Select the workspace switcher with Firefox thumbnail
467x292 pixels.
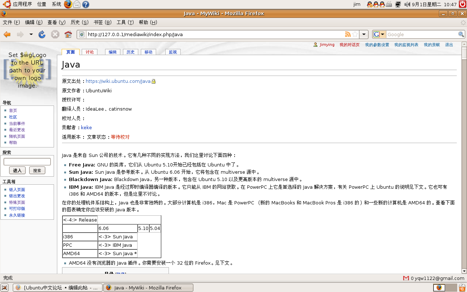[x=439, y=288]
